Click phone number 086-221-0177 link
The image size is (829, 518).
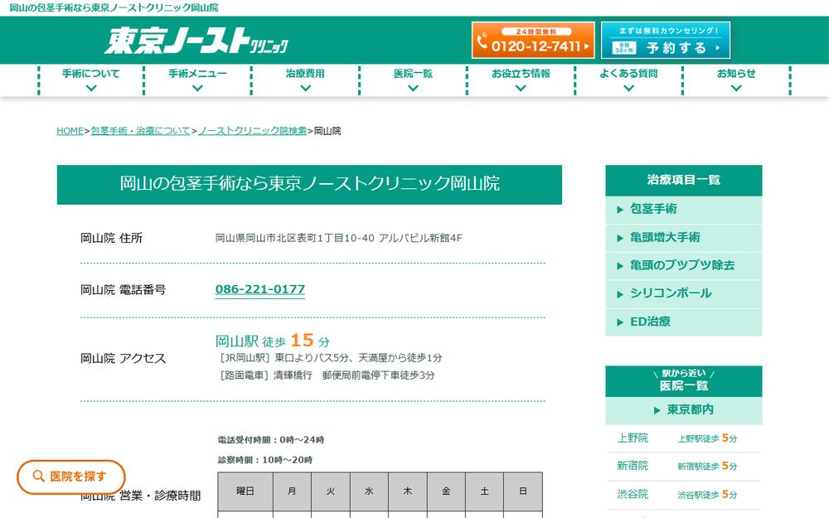click(260, 289)
